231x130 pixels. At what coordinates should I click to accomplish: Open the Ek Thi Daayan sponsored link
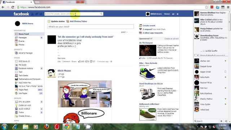click(x=146, y=43)
